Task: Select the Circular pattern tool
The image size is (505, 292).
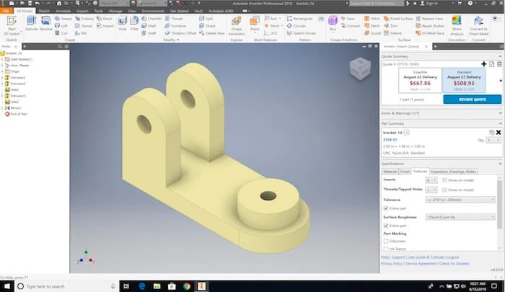Action: [297, 26]
